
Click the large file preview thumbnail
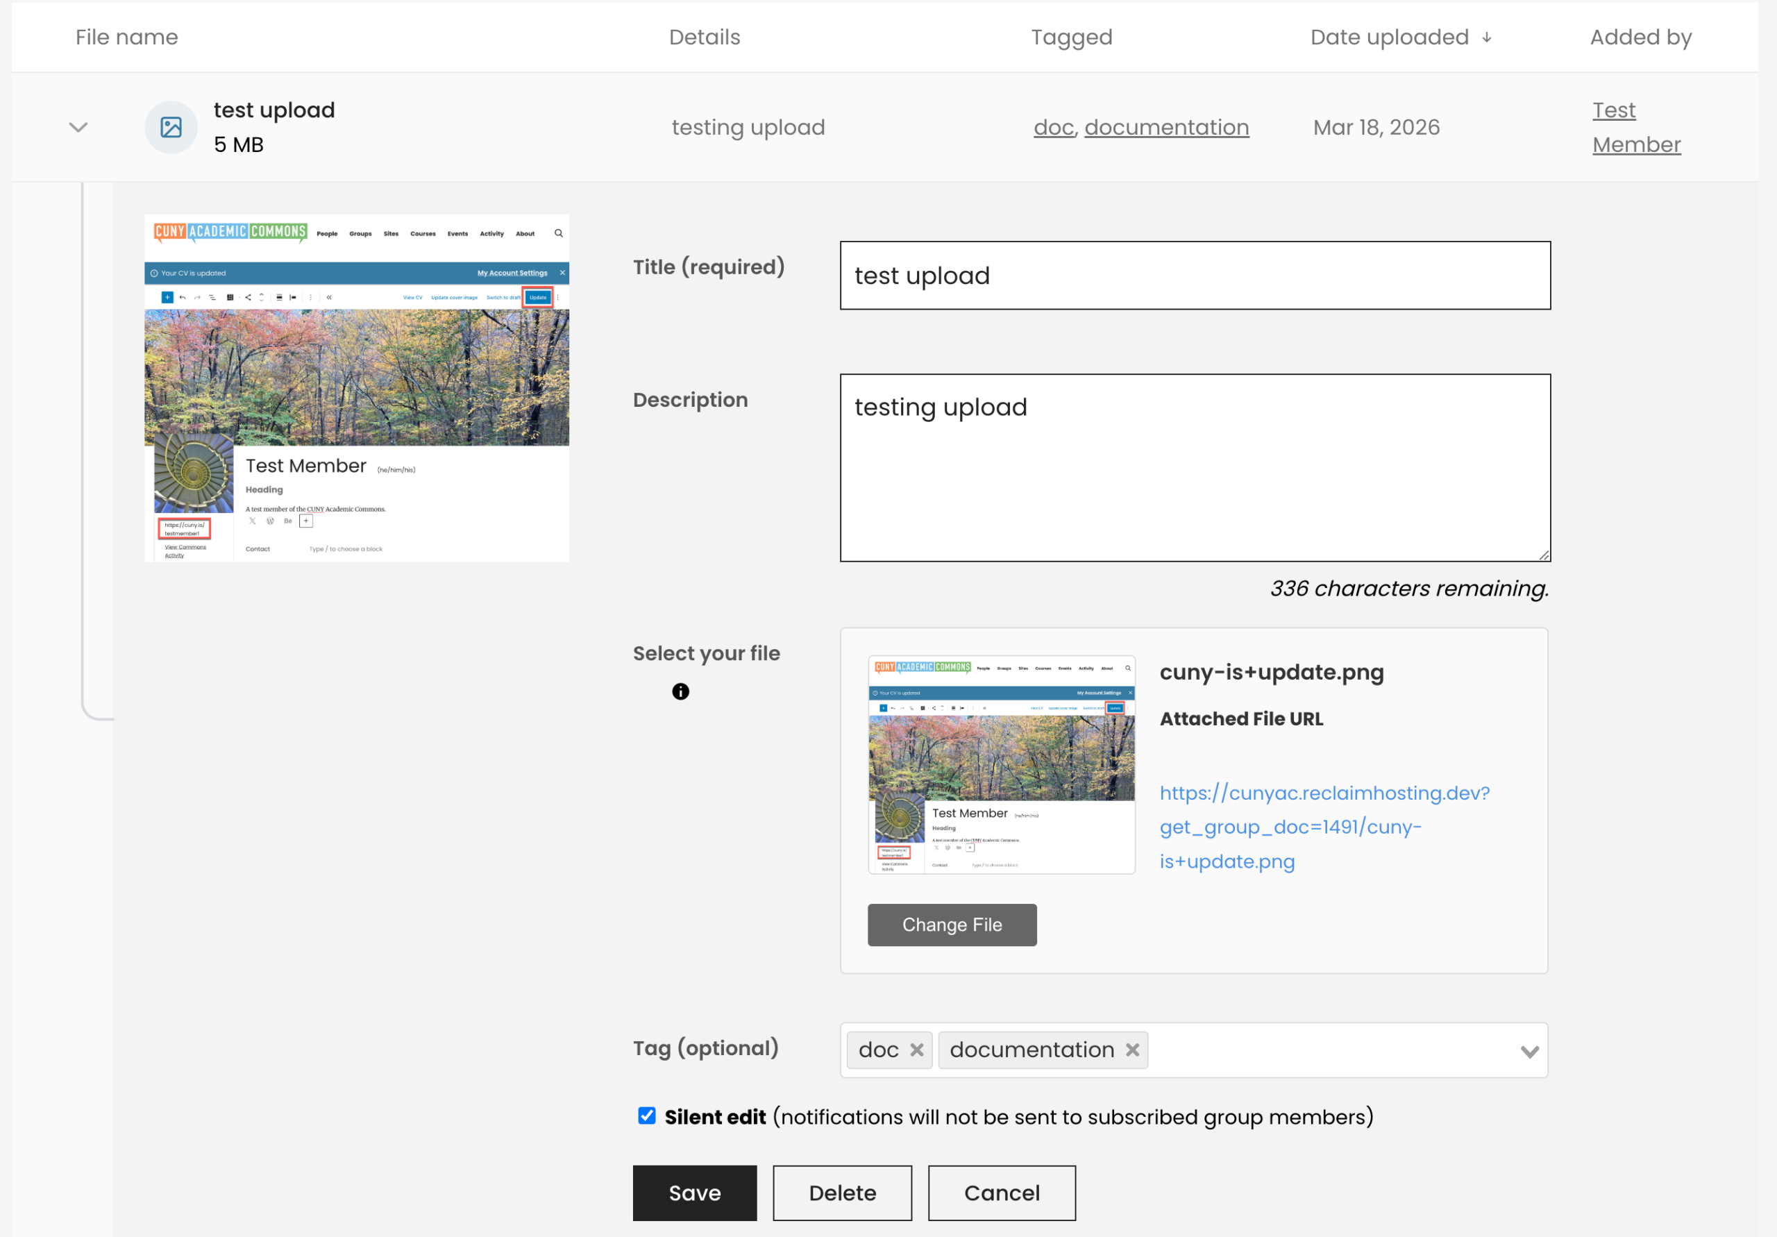tap(357, 388)
